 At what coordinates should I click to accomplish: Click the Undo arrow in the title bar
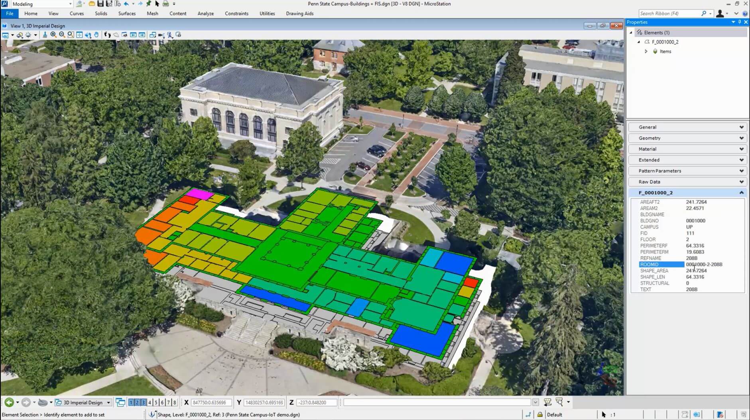click(126, 4)
